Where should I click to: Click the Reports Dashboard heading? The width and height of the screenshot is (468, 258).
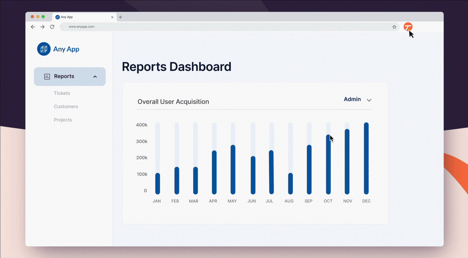176,67
